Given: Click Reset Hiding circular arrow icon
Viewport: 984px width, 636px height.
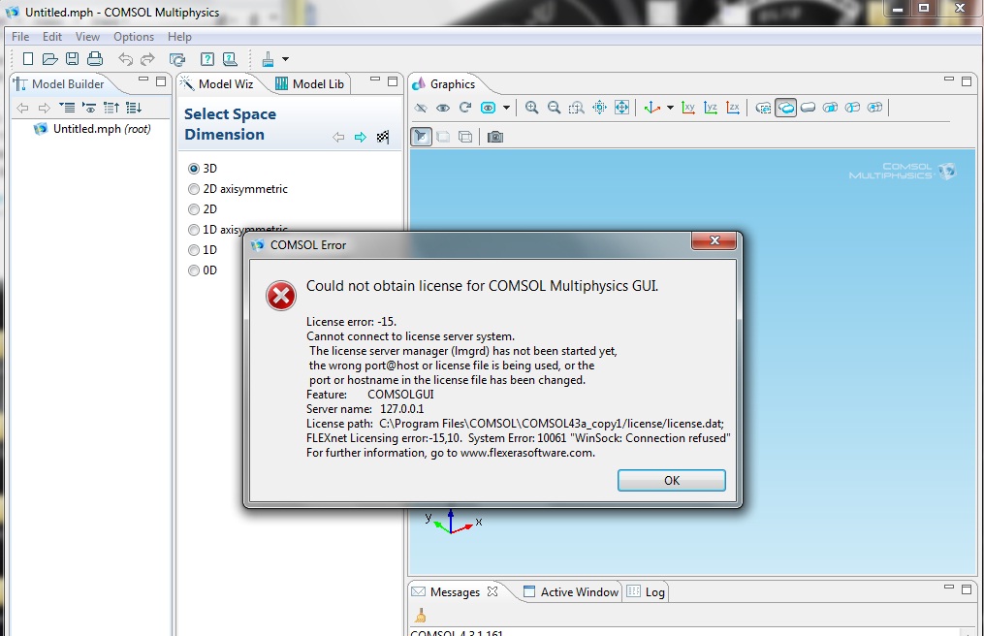Looking at the screenshot, I should (x=465, y=108).
